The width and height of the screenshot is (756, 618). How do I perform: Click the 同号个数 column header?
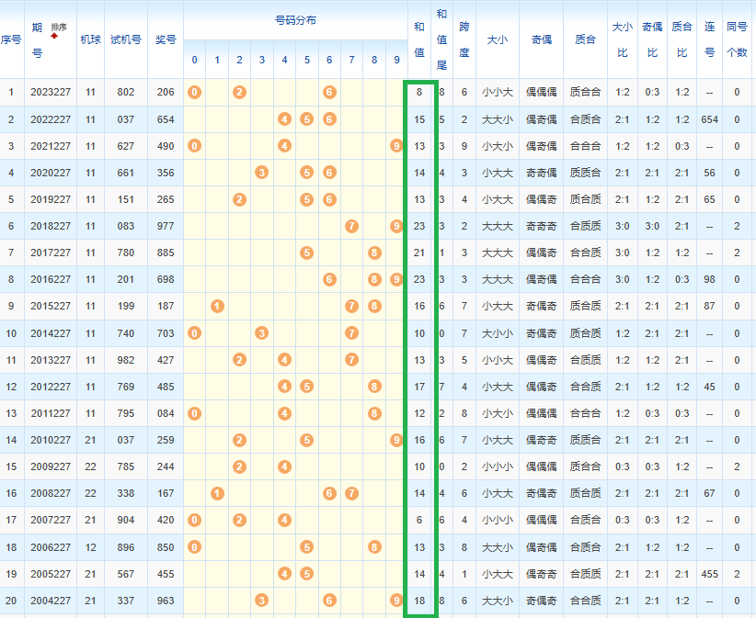(737, 40)
